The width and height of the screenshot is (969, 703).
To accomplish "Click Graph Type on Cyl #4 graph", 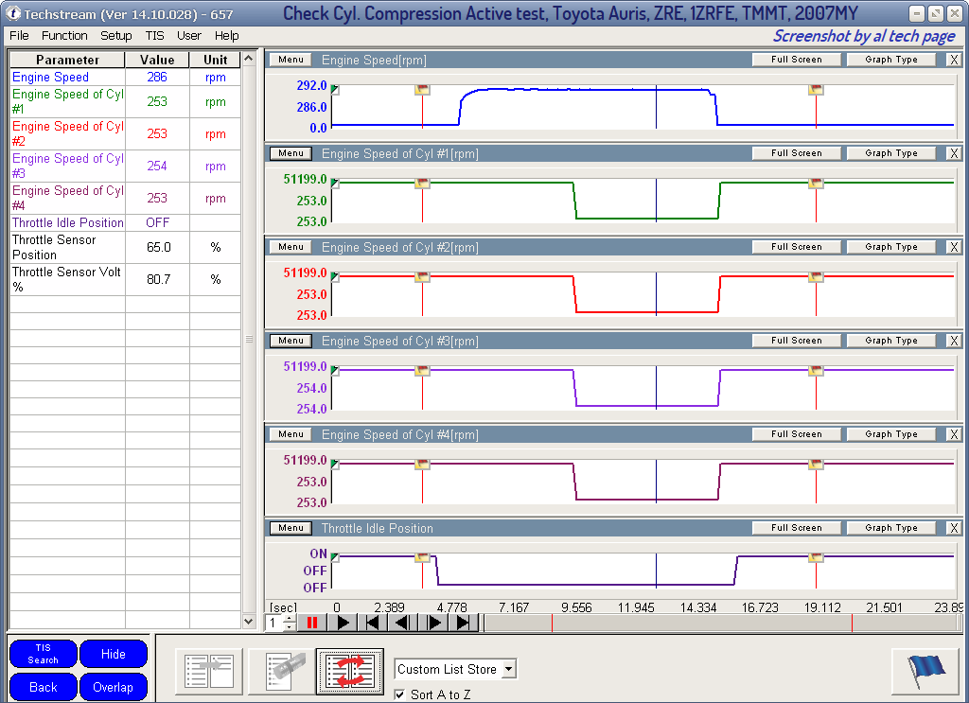I will [x=890, y=434].
